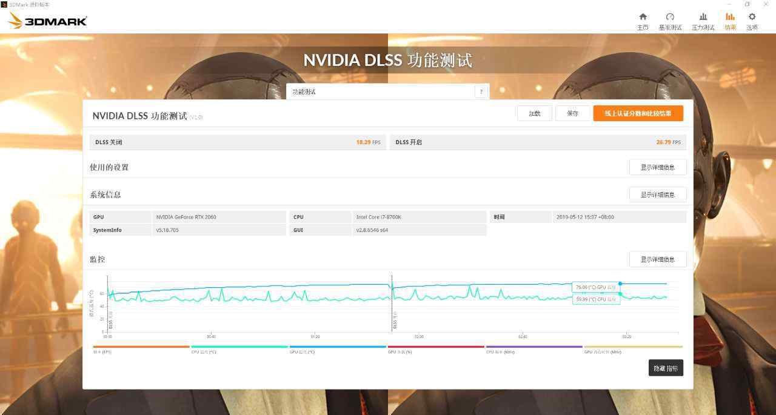This screenshot has height=415, width=776.
Task: Click the 隐藏 指标 button
Action: [x=666, y=368]
